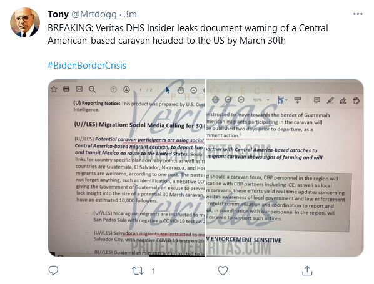Image resolution: width=374 pixels, height=284 pixels.
Task: Like the tweet with the heart icon
Action: coord(223,271)
